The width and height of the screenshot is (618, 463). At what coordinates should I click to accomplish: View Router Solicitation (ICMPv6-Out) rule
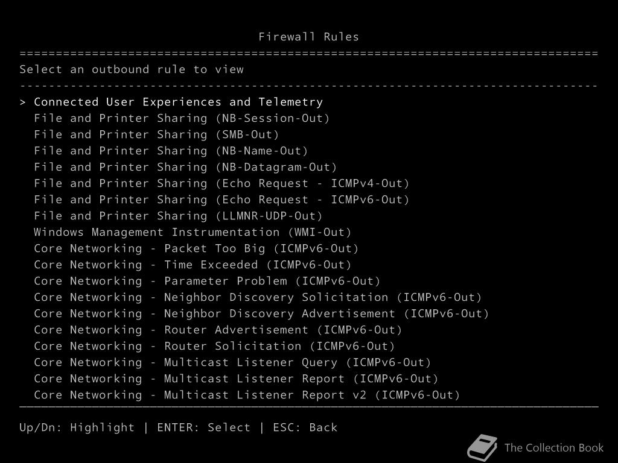[x=214, y=346]
